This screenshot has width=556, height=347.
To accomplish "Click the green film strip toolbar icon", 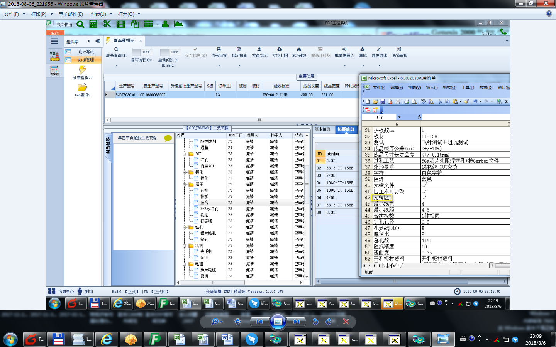I will pos(121,24).
